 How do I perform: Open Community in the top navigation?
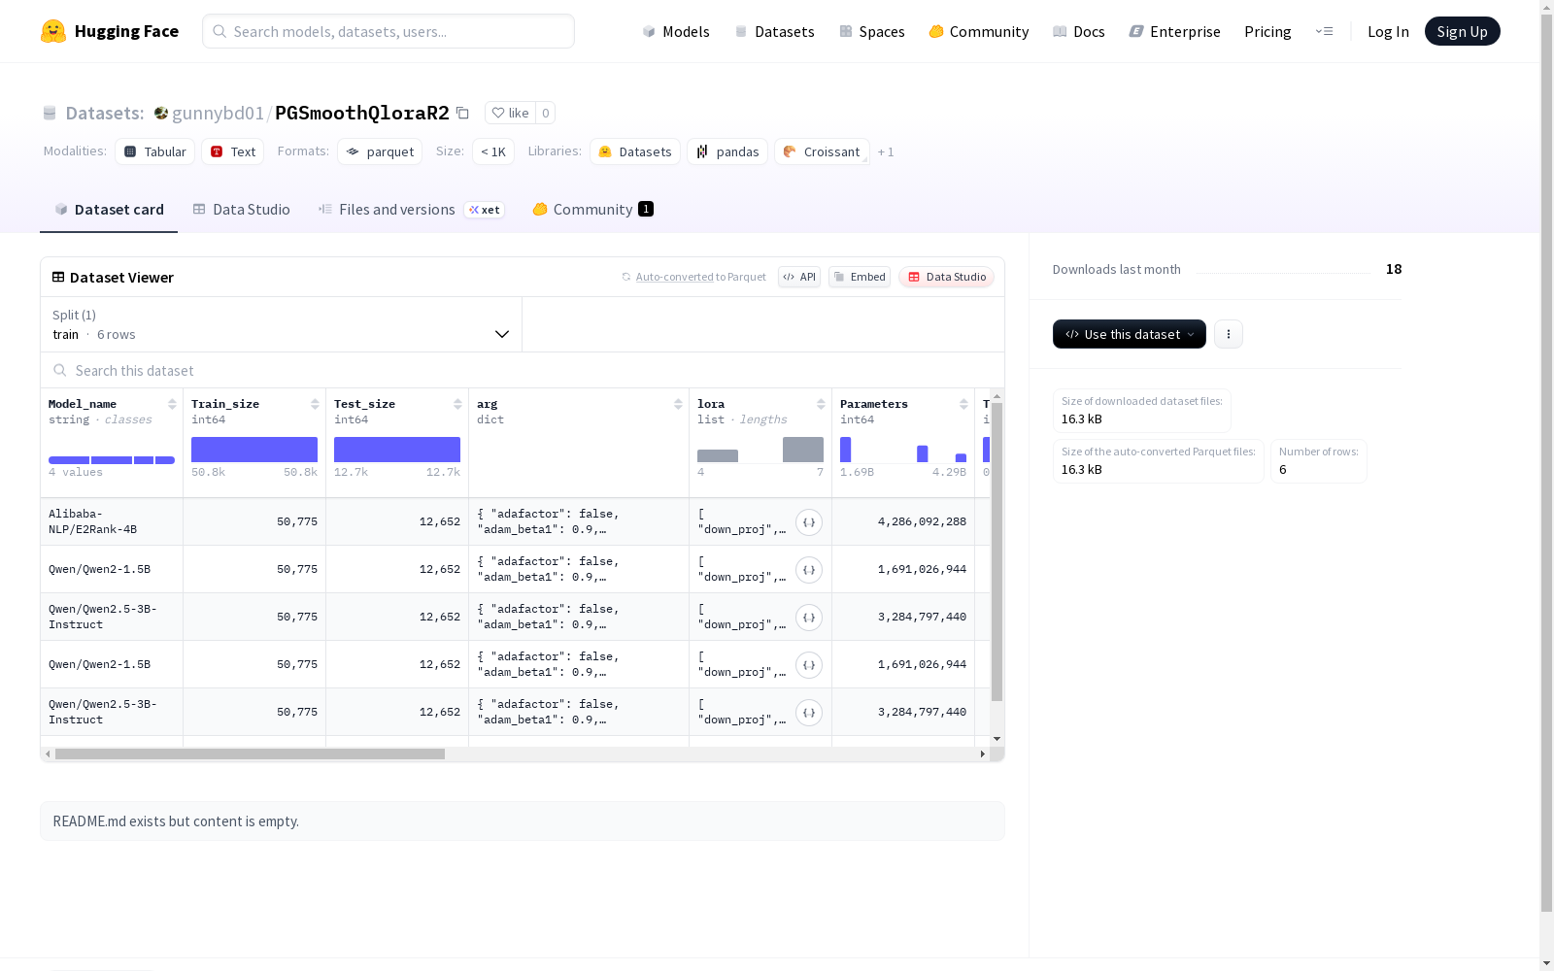click(979, 32)
